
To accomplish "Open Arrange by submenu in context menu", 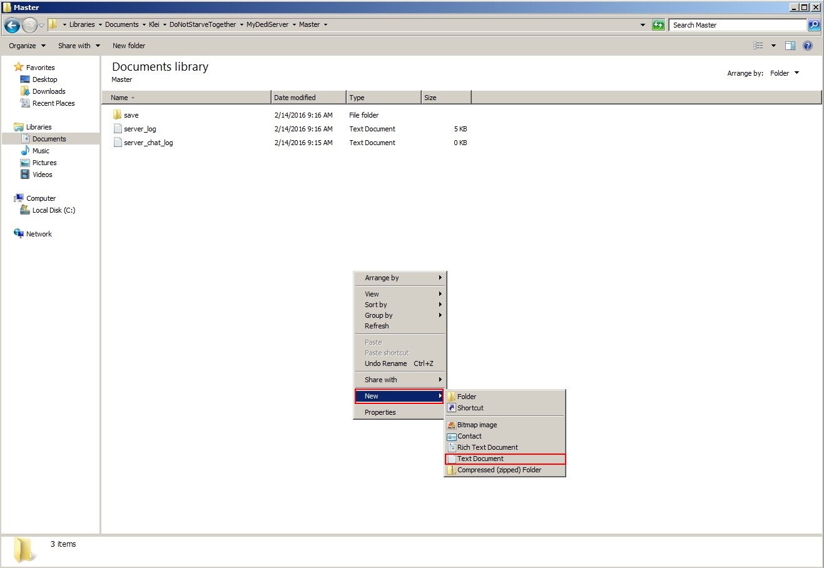I will 400,278.
